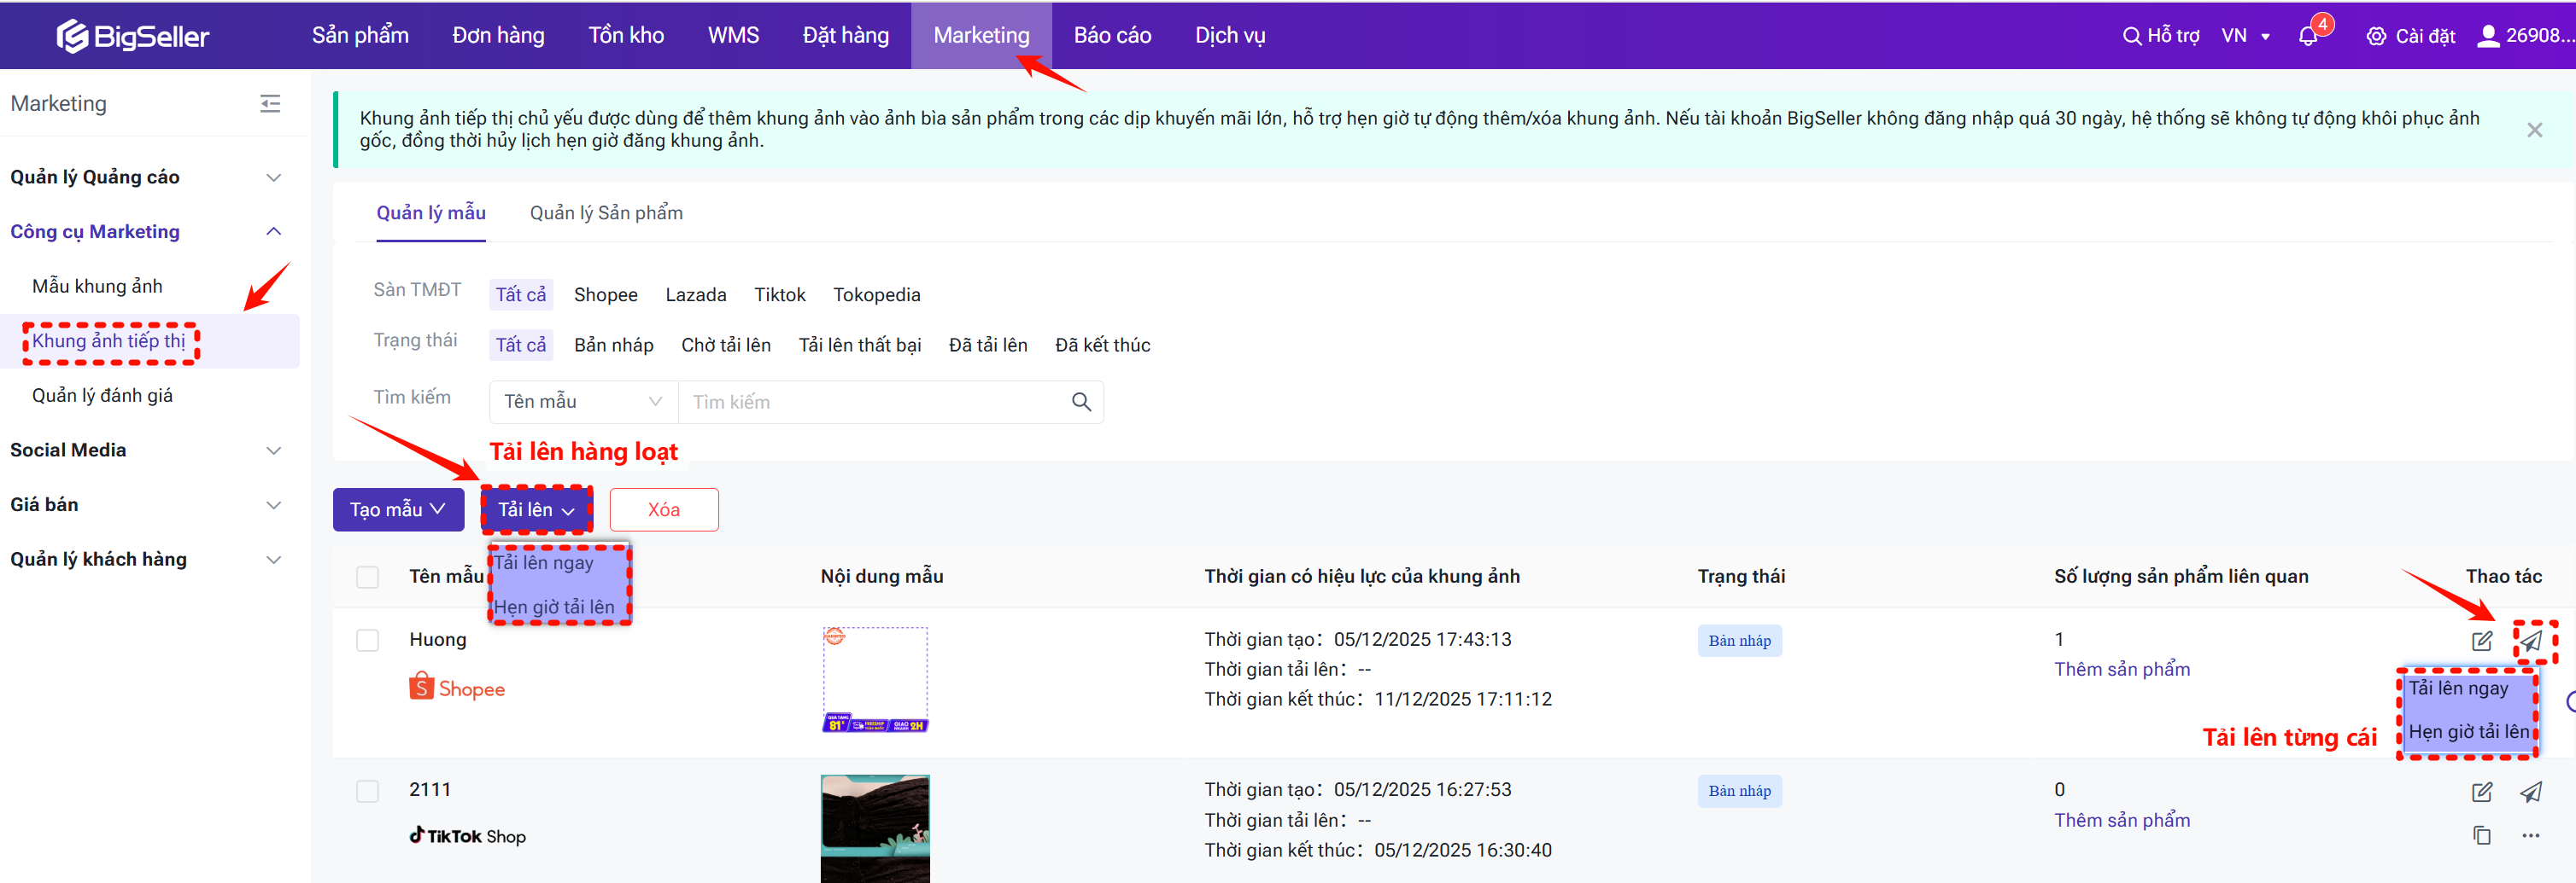2576x883 pixels.
Task: Click upload paper-plane icon for 2111 template
Action: [2531, 792]
